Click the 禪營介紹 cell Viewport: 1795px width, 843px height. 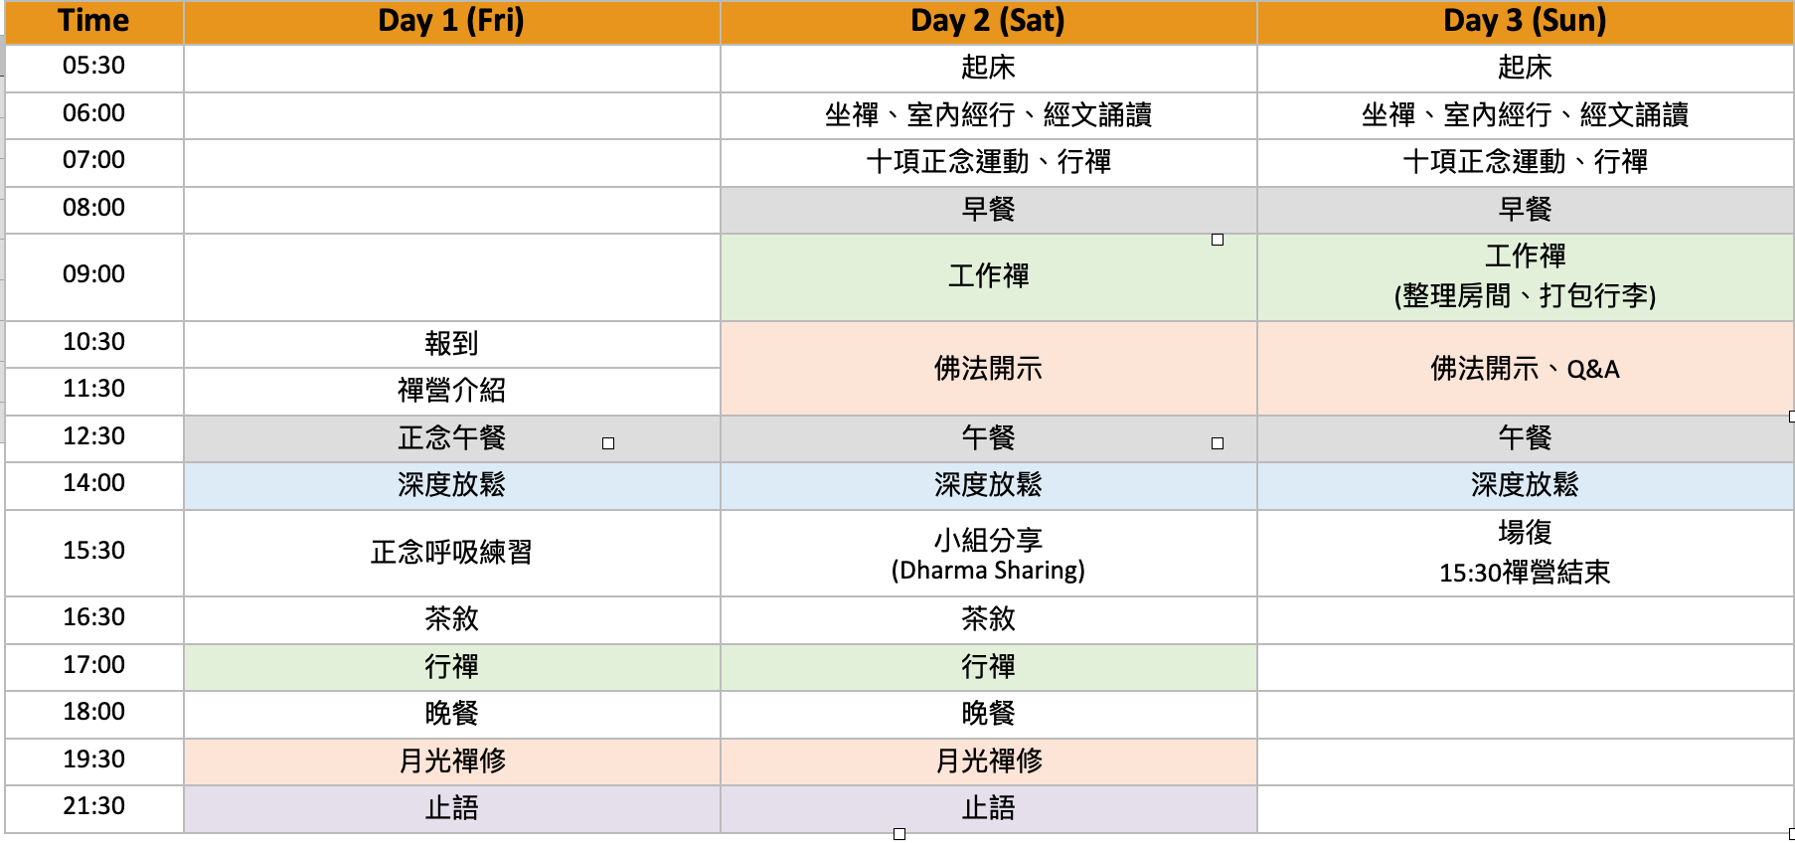[451, 391]
